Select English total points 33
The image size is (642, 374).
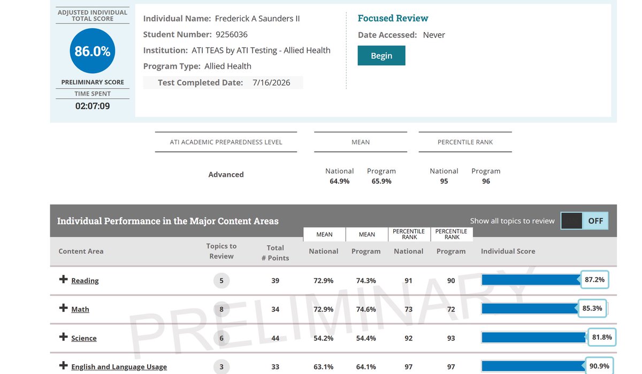[275, 367]
